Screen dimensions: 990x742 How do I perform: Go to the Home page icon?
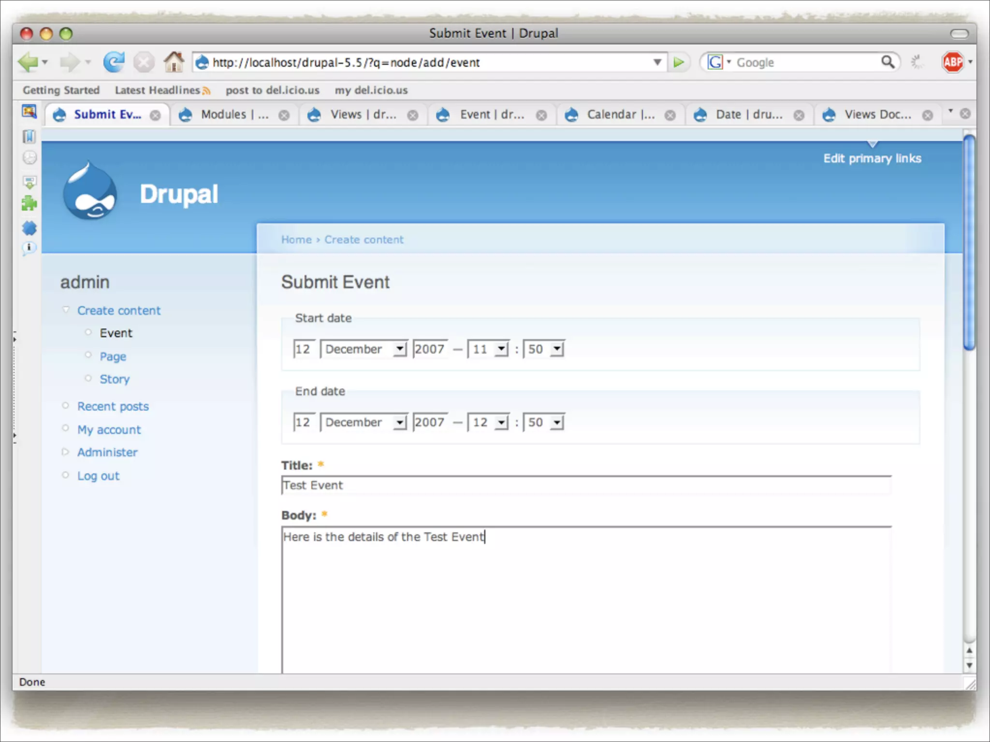[174, 62]
